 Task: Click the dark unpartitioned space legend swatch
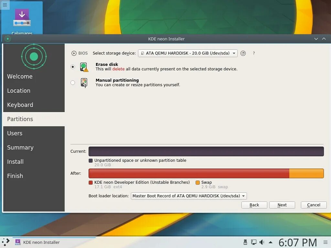(x=91, y=160)
